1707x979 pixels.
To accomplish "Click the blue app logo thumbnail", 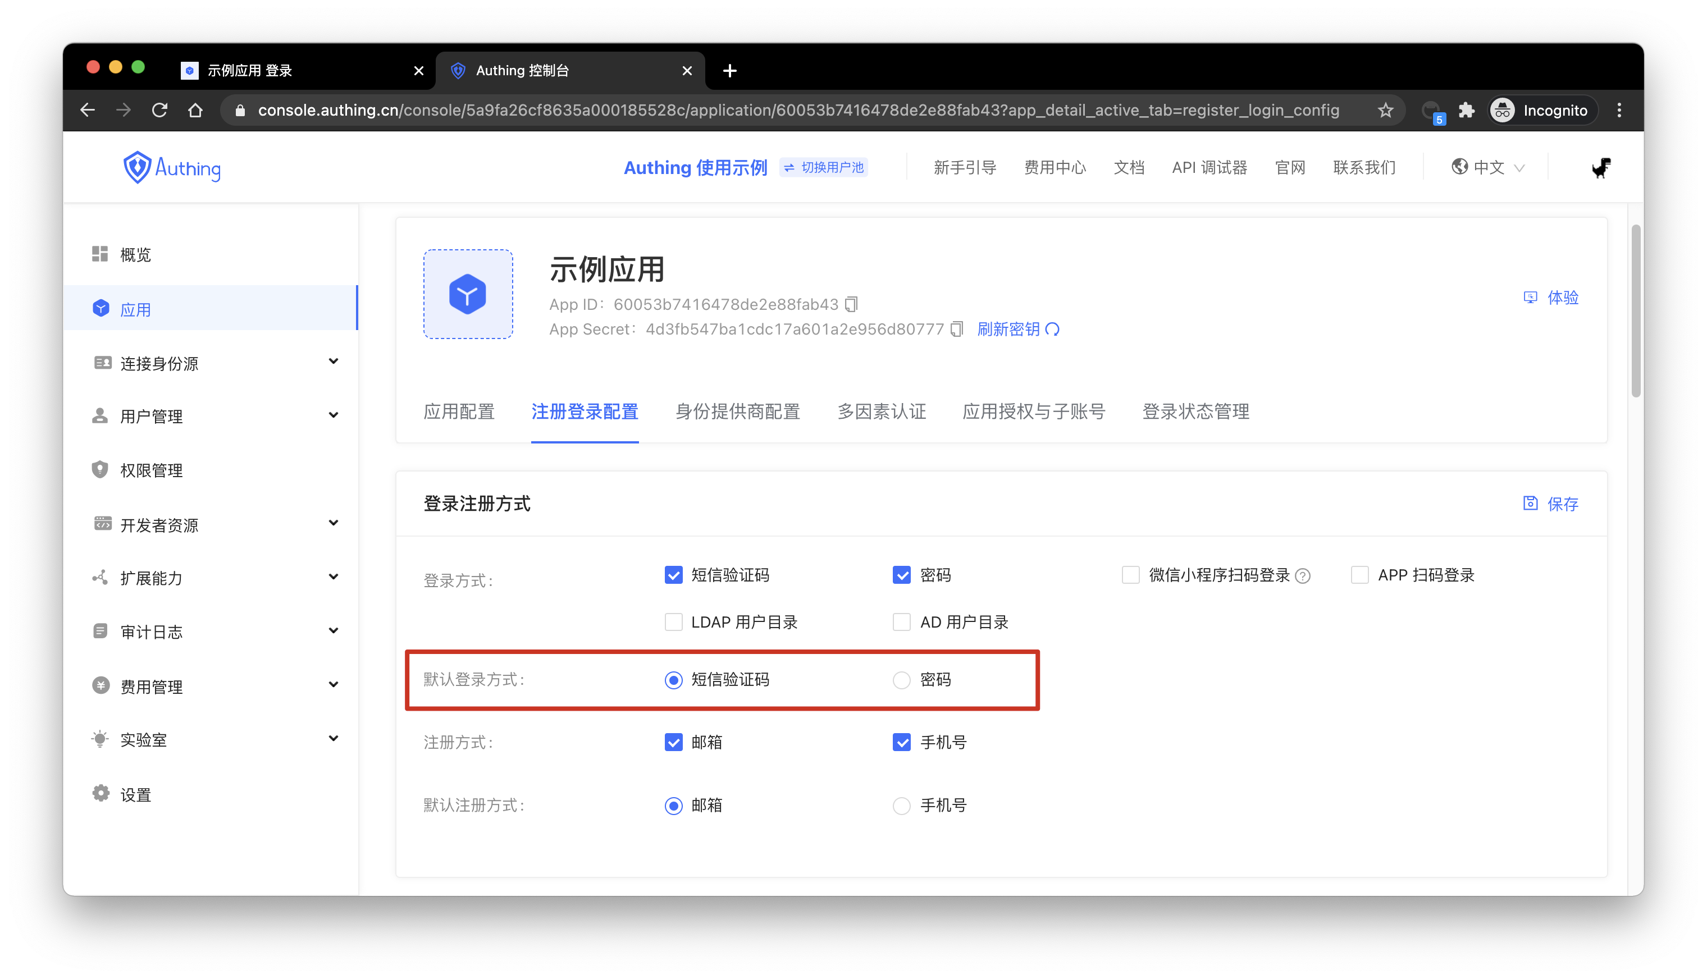I will (467, 295).
